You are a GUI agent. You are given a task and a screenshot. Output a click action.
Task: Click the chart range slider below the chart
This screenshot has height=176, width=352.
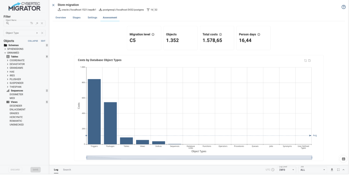tap(199, 157)
